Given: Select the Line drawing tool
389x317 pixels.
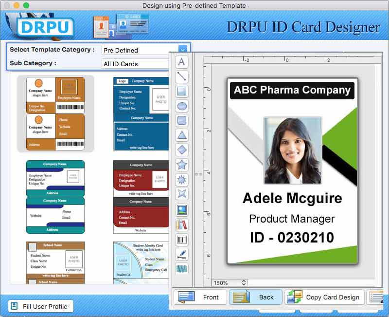Looking at the screenshot, I should coord(181,76).
